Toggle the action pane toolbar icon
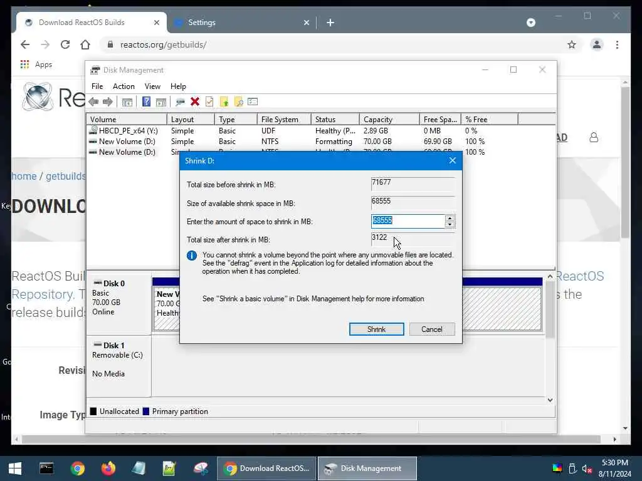The width and height of the screenshot is (642, 481). tap(161, 102)
